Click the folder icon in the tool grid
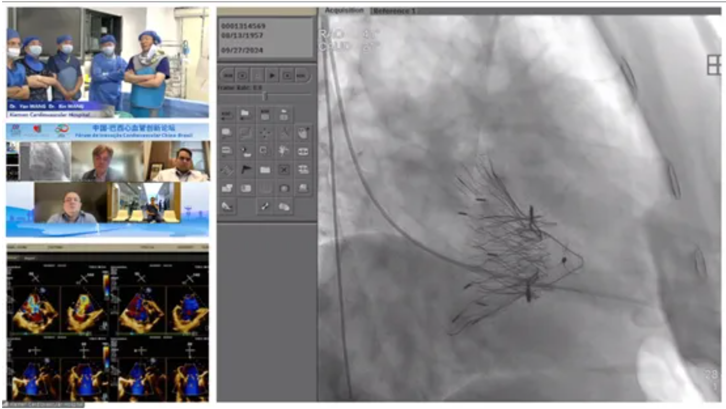This screenshot has width=726, height=409. 245,115
